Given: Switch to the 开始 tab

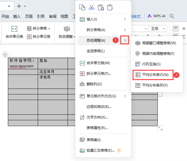Looking at the screenshot, I should (5, 16).
